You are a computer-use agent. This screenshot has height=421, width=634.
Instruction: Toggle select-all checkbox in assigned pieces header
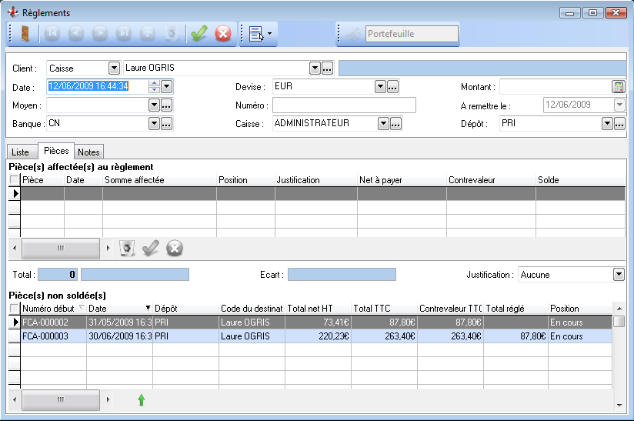(x=14, y=180)
